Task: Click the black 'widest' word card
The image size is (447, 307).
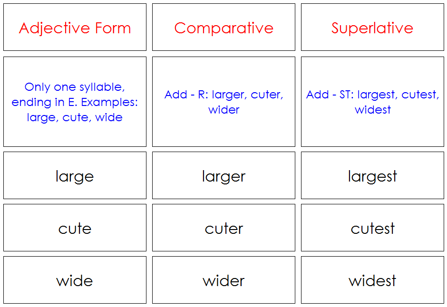Action: coord(372,280)
